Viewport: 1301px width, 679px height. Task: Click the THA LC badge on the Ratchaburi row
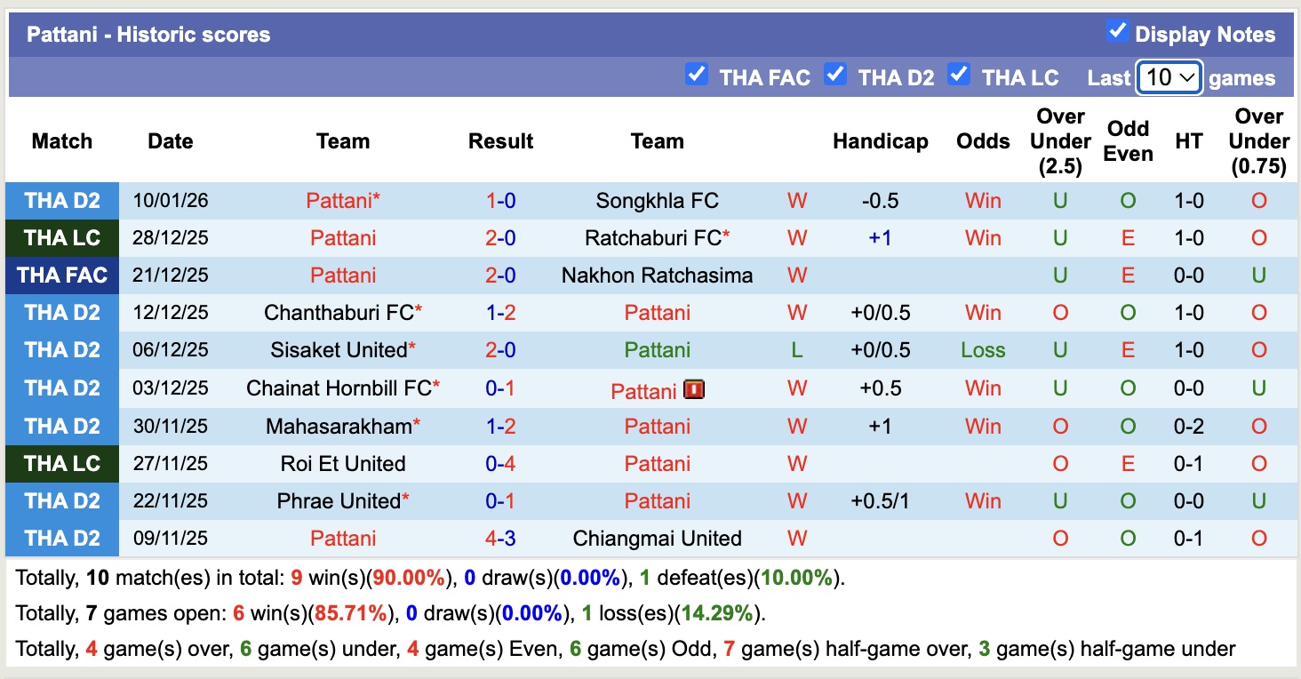(61, 237)
